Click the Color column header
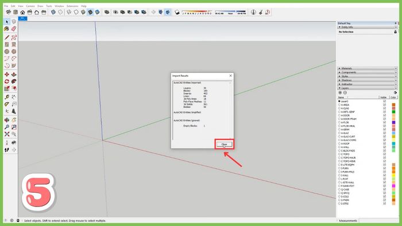402x226 pixels. point(393,98)
